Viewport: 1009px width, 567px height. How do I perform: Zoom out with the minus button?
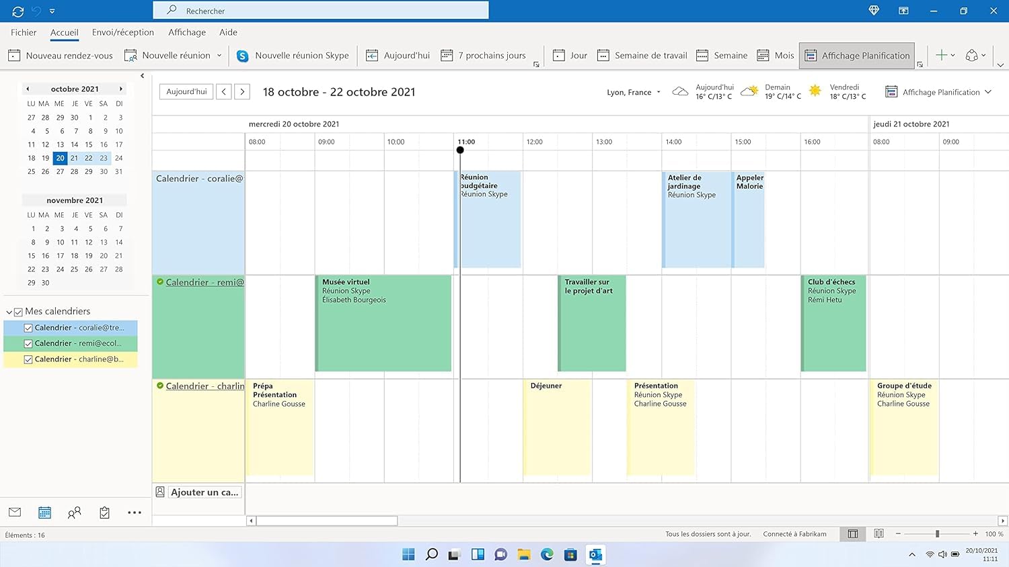(898, 534)
